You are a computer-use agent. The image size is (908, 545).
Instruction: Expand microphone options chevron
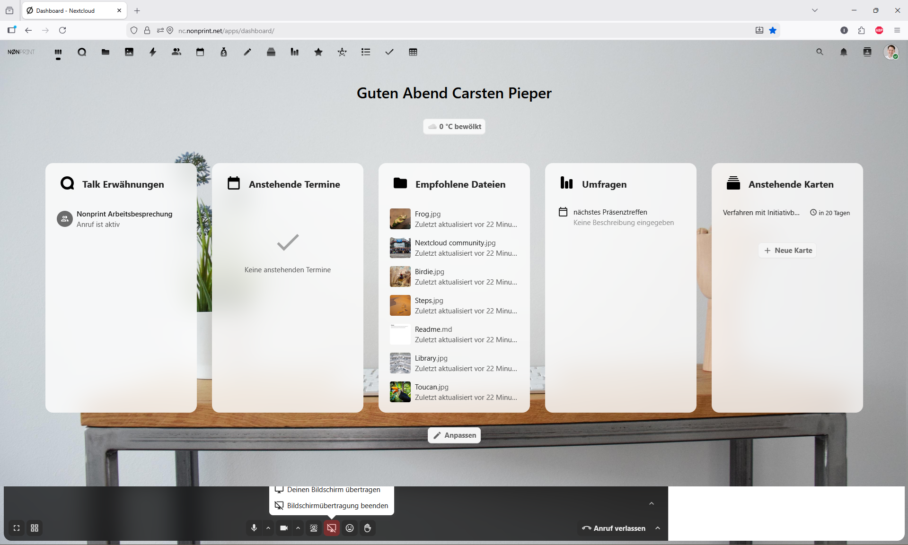pos(268,528)
